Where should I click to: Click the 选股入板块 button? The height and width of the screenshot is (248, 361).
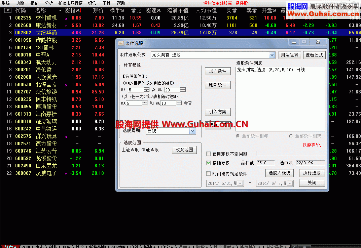[280, 173]
